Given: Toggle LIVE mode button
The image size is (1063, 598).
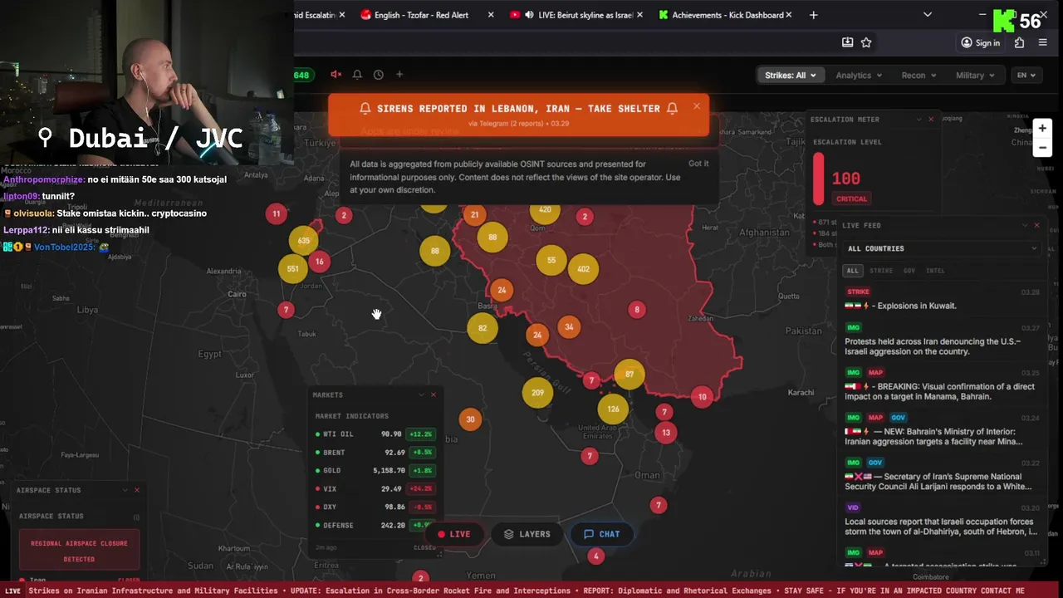Looking at the screenshot, I should [454, 534].
